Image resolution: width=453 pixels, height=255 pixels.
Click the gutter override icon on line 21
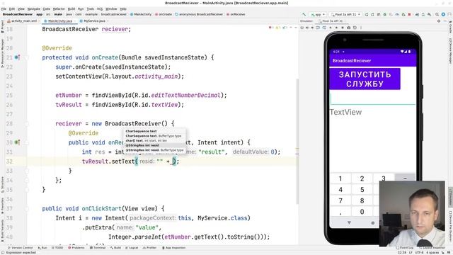(17, 57)
